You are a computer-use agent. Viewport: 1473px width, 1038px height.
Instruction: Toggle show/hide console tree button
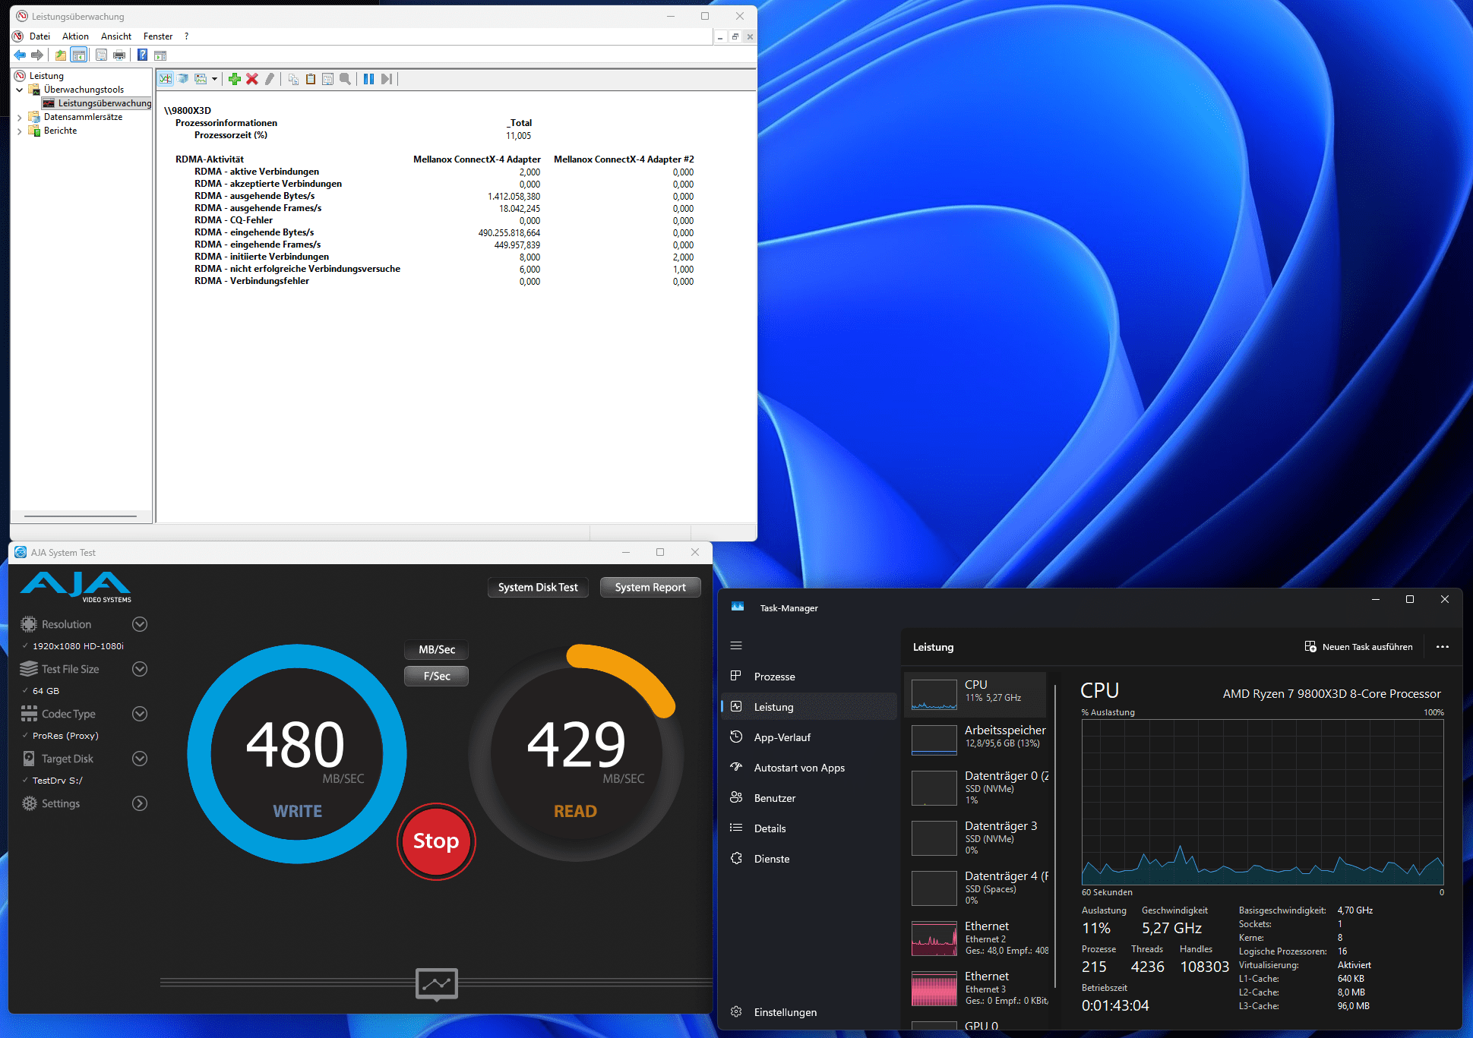coord(78,55)
